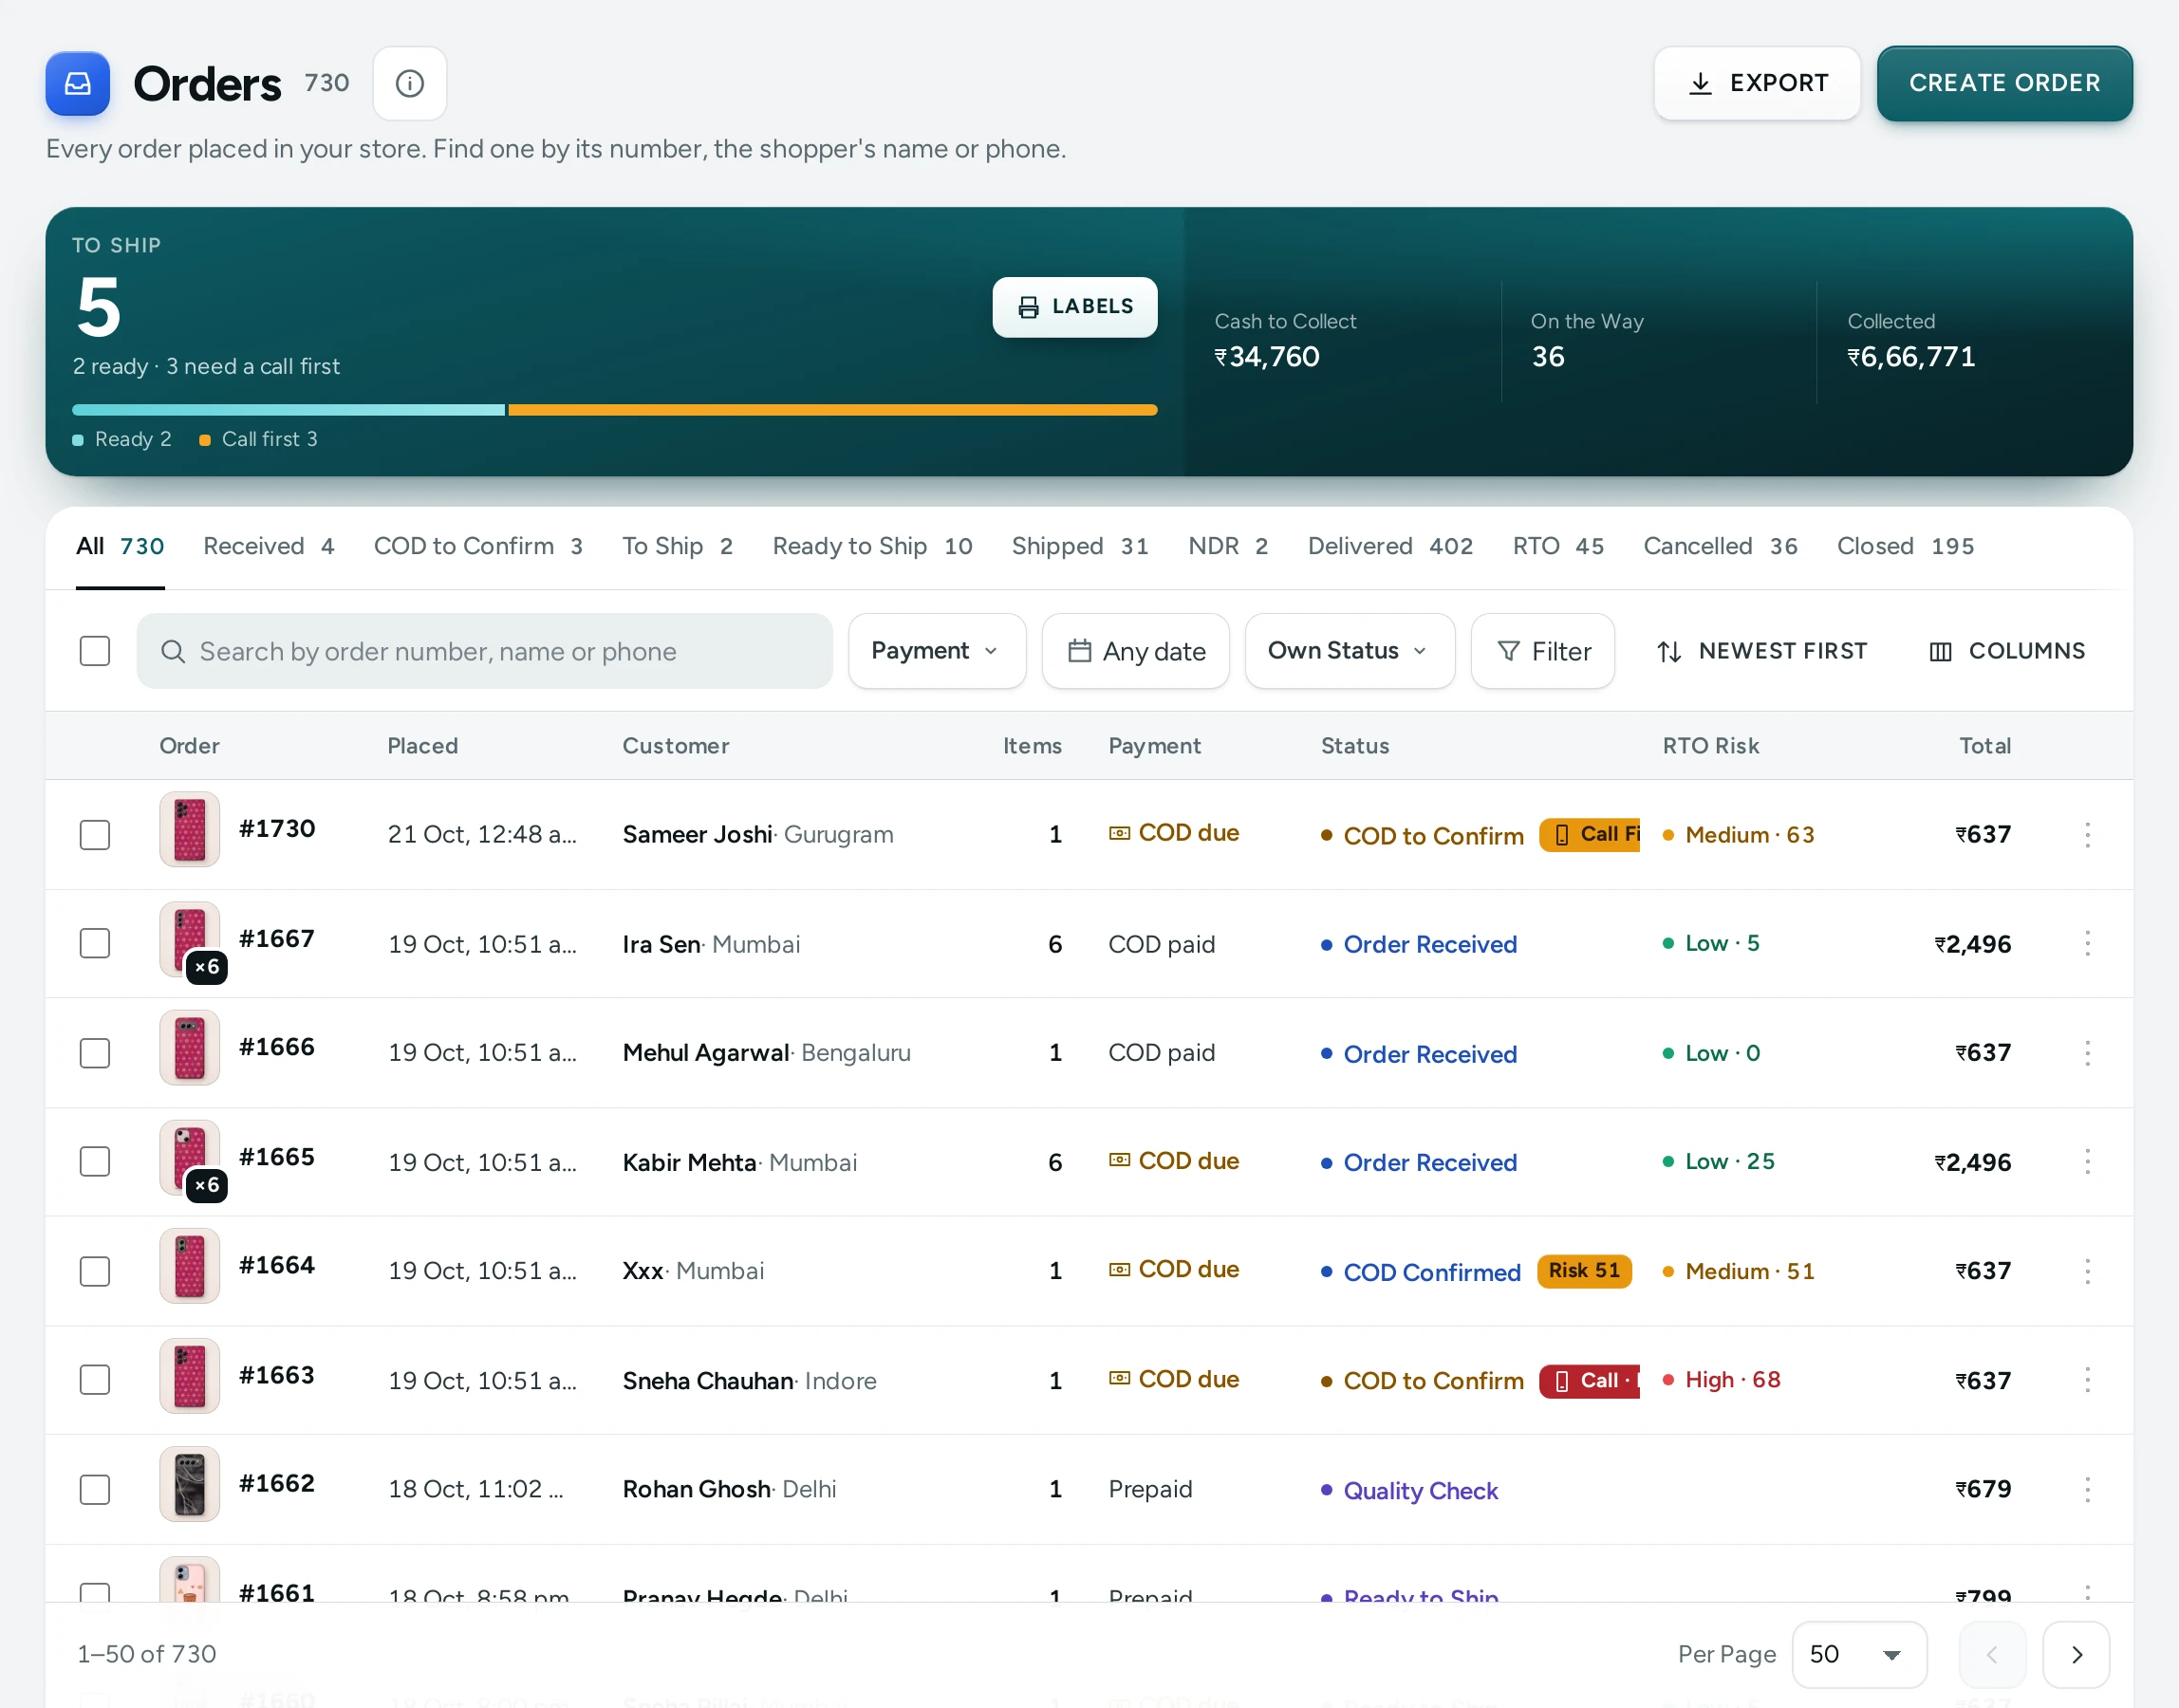Screen dimensions: 2179x1708
Task: Click the orange Call first progress segment
Action: pyautogui.click(x=832, y=410)
